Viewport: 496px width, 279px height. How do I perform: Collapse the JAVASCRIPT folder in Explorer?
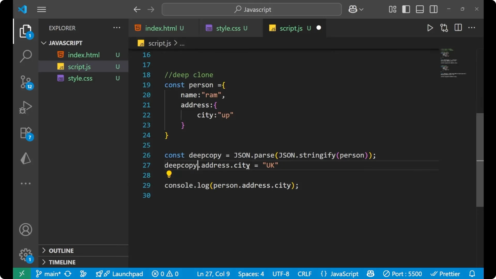click(x=43, y=43)
